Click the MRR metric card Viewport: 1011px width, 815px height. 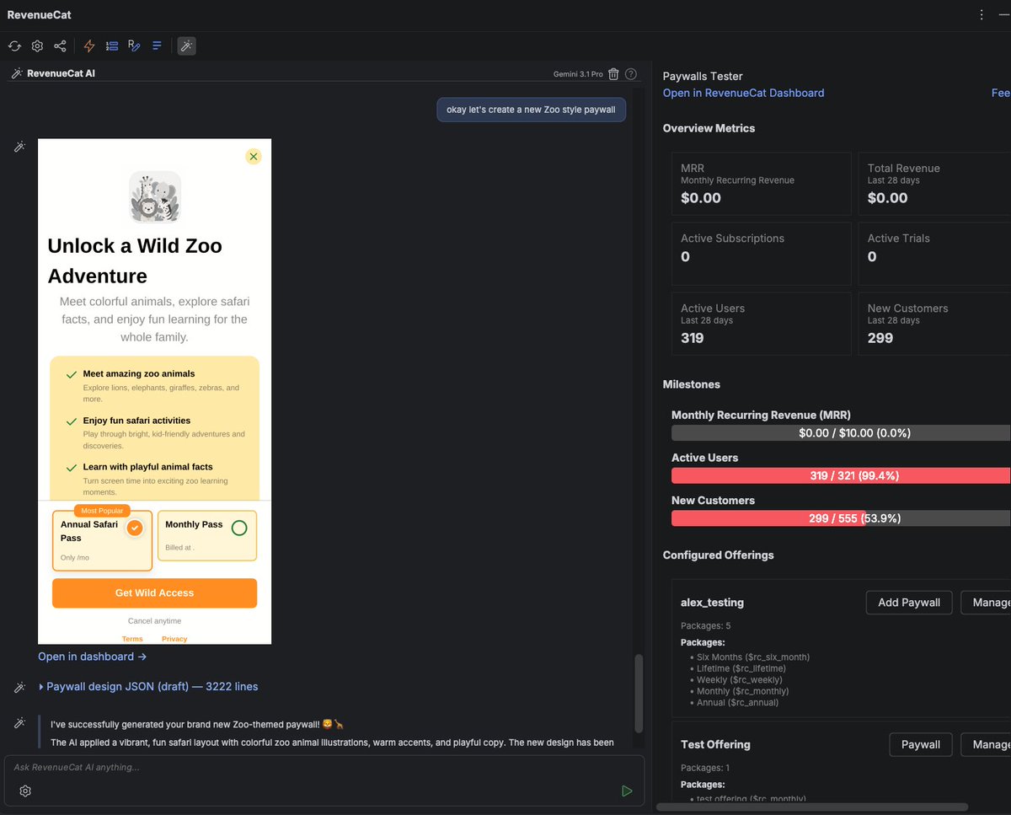[762, 184]
